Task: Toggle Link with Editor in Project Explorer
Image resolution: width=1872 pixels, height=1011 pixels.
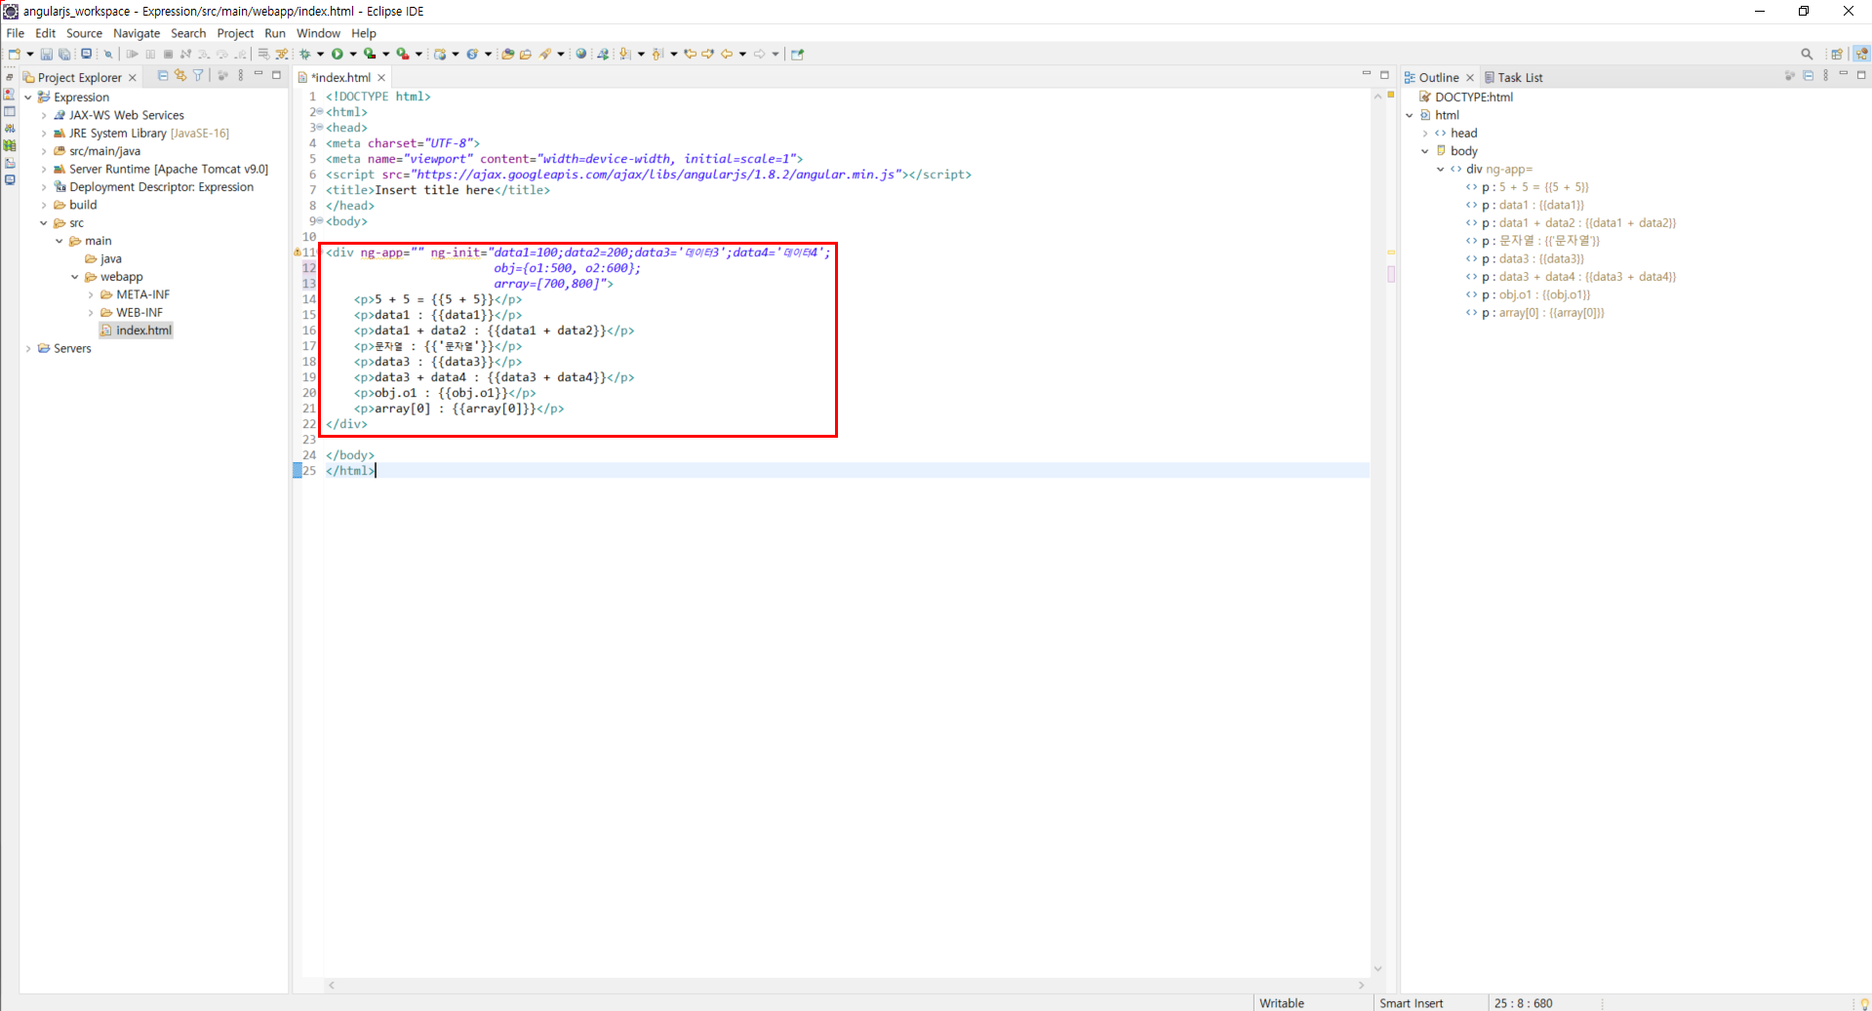Action: point(179,76)
